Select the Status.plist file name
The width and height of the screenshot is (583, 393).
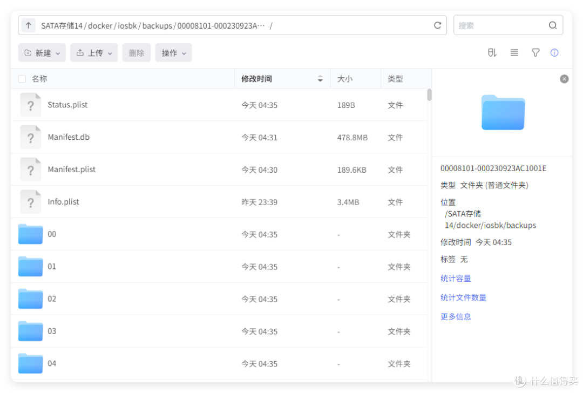(x=67, y=105)
